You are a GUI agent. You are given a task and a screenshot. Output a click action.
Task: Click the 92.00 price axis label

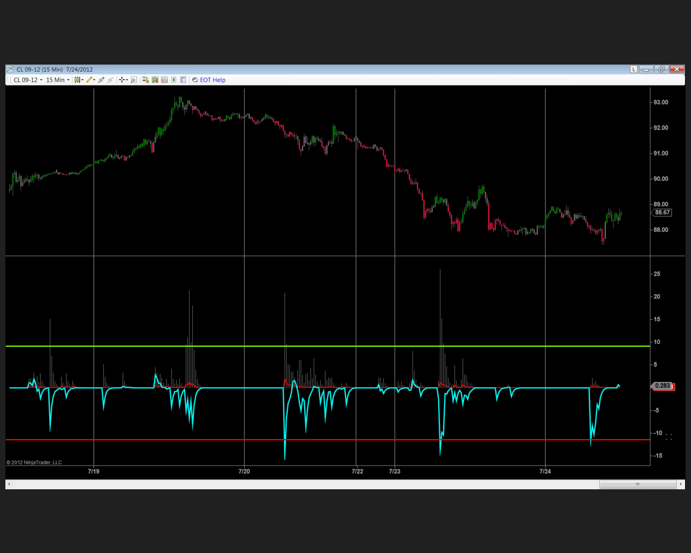(661, 128)
